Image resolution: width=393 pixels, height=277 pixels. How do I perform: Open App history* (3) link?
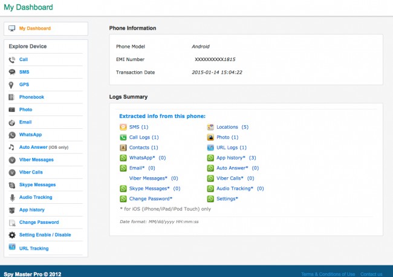click(236, 158)
